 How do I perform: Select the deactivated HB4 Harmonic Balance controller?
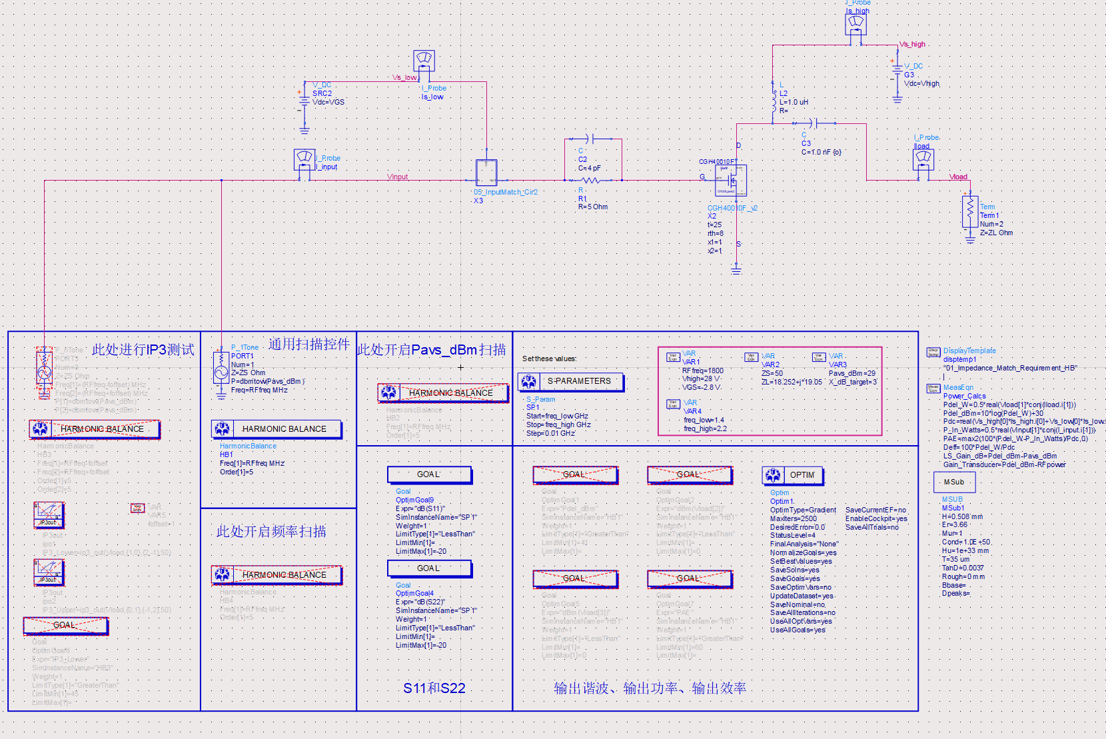[276, 575]
